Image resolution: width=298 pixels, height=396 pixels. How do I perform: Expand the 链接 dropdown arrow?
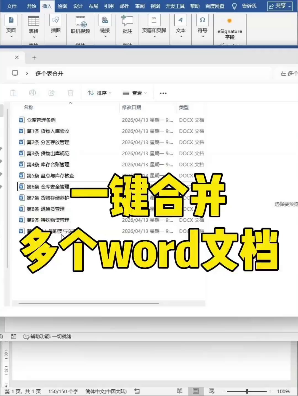click(x=105, y=36)
